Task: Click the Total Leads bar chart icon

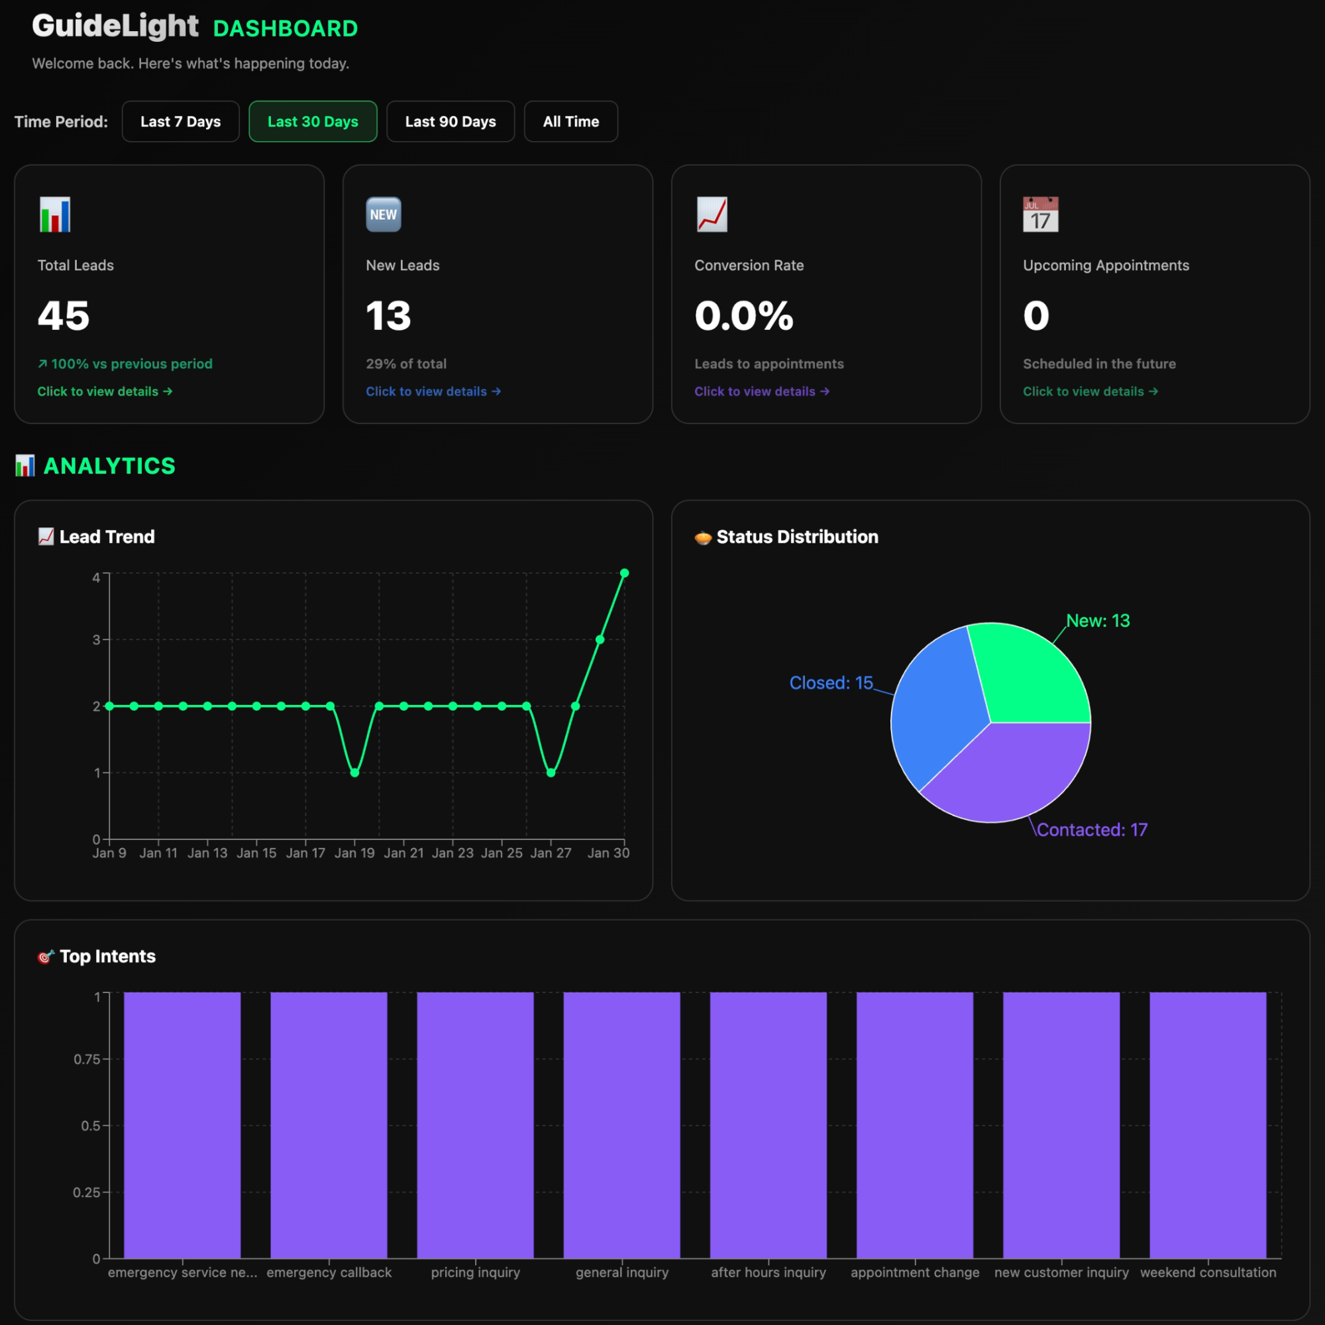Action: pos(55,214)
